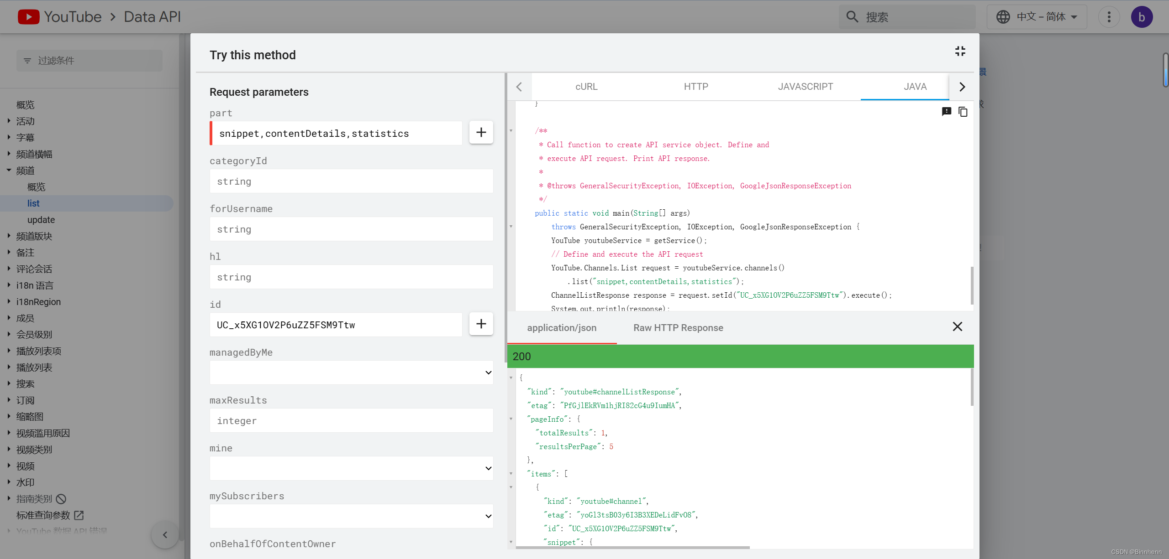This screenshot has width=1169, height=559.
Task: Open the mySubscribers dropdown
Action: tap(351, 516)
